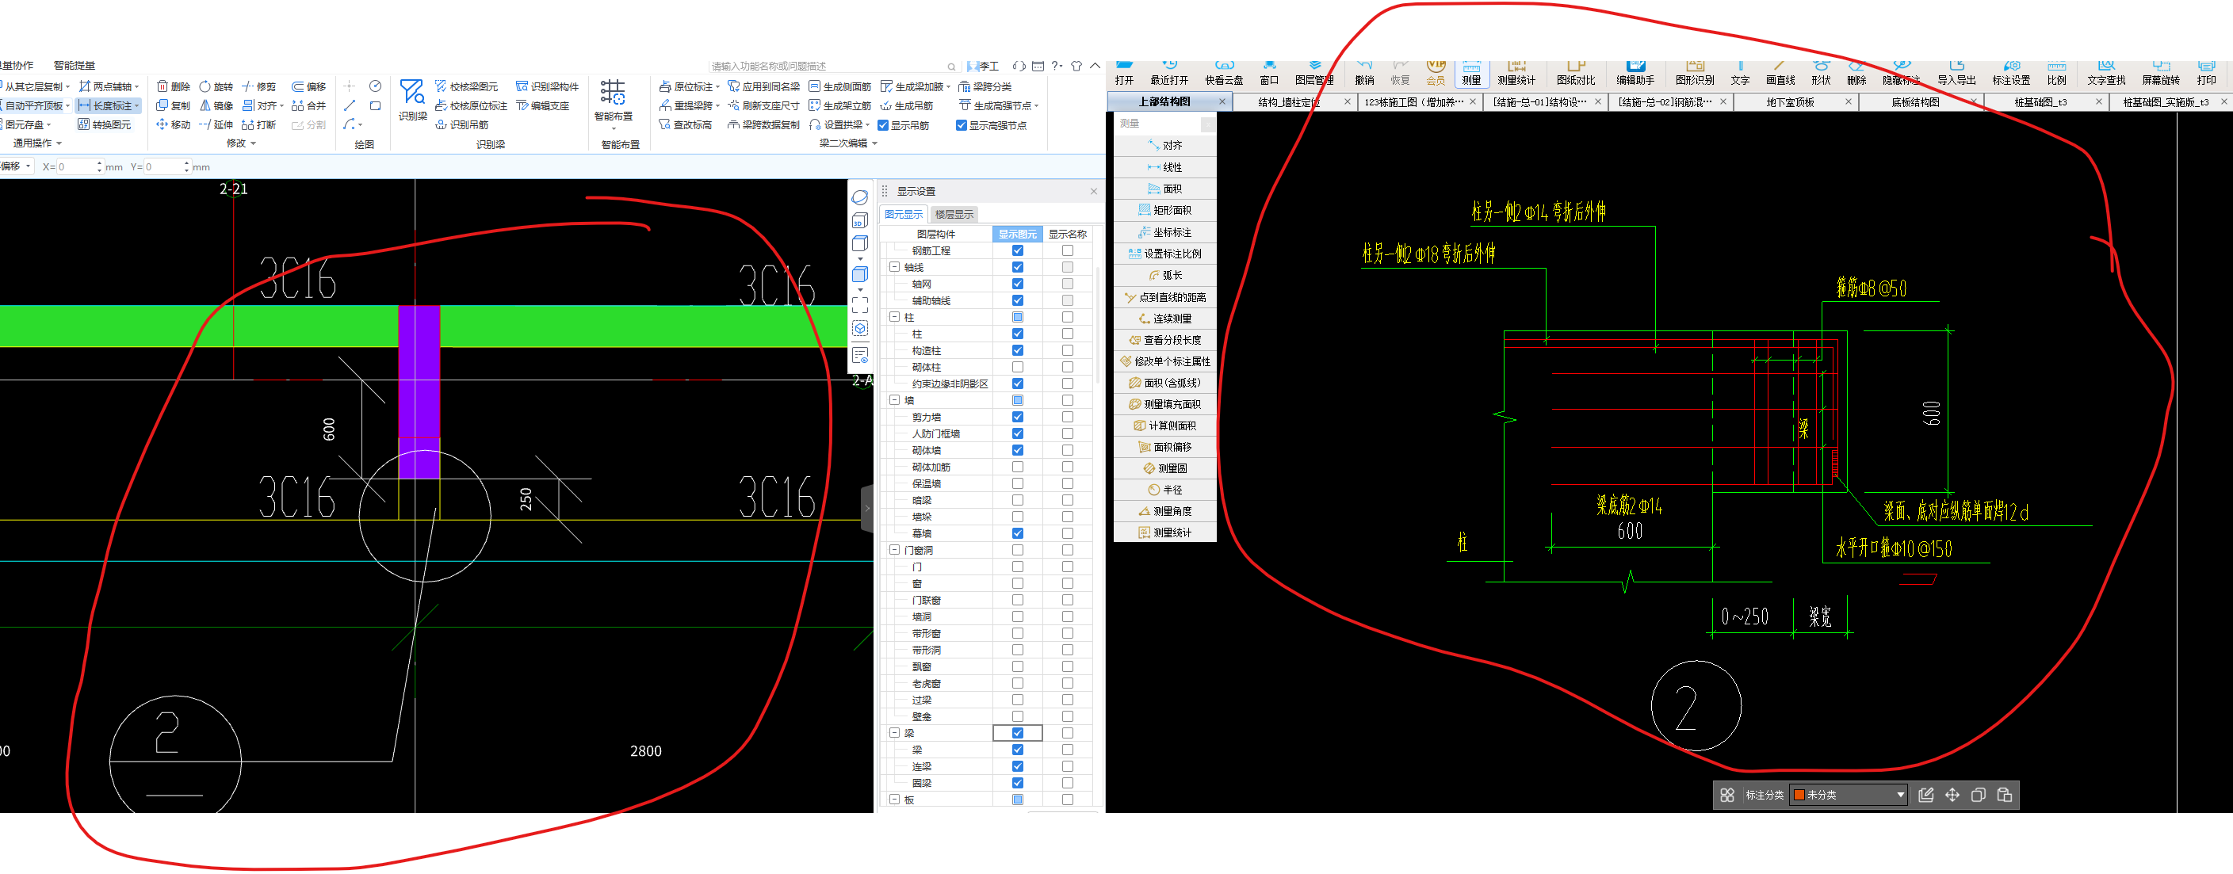Image resolution: width=2233 pixels, height=874 pixels.
Task: Open the 未分类 annotation category dropdown
Action: (1900, 794)
